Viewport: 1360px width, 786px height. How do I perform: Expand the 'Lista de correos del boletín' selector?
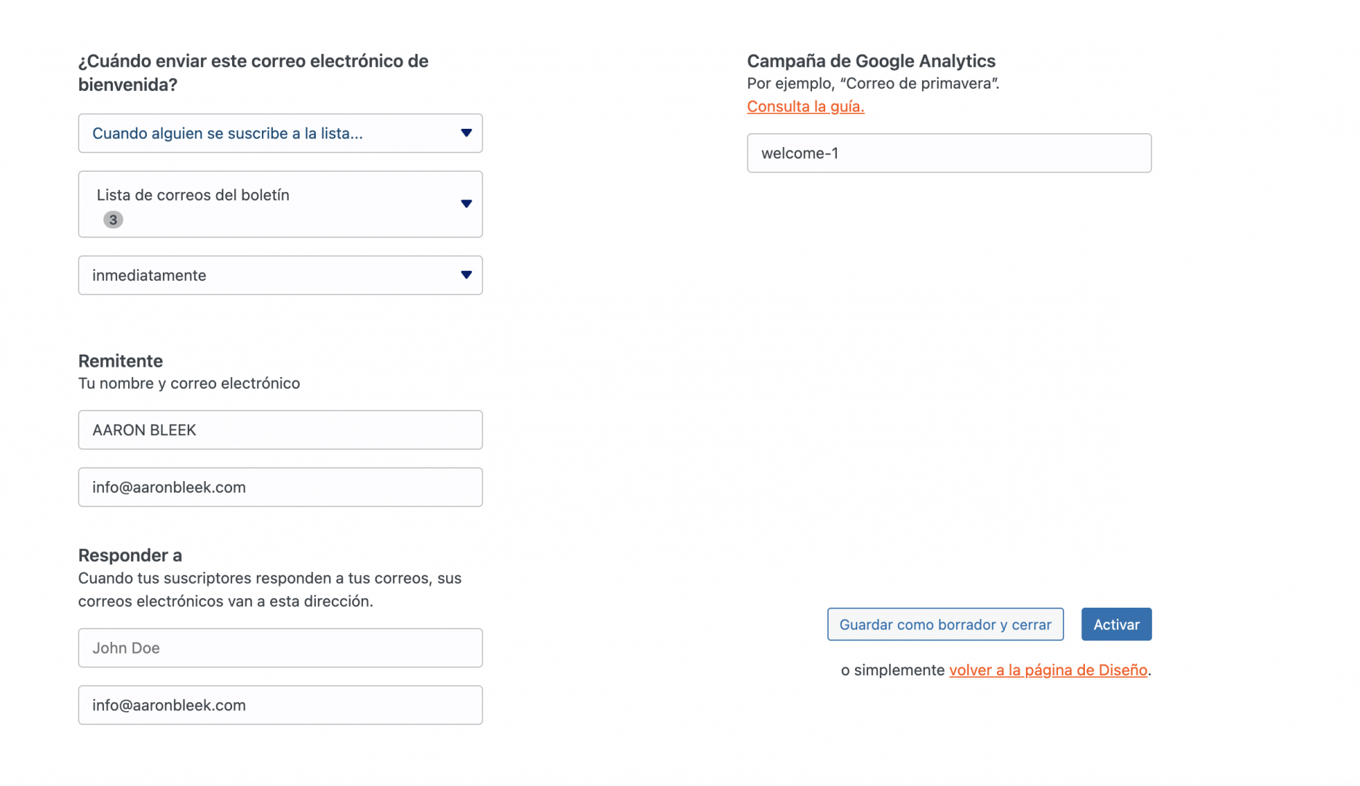click(280, 205)
